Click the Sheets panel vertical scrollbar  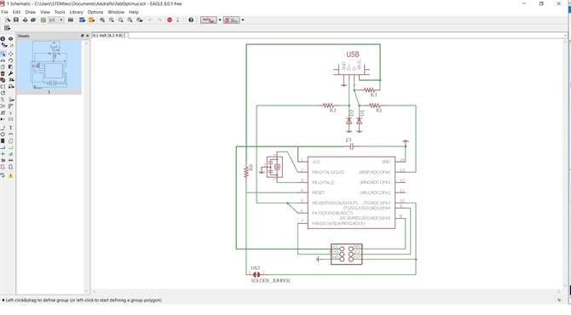coord(86,167)
